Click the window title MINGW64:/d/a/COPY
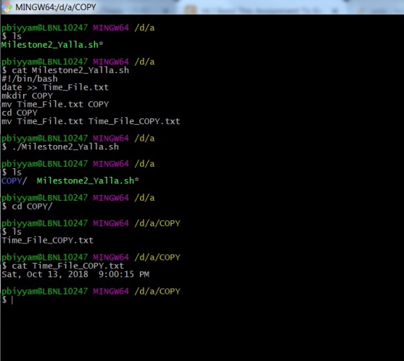This screenshot has width=404, height=361. pos(56,7)
